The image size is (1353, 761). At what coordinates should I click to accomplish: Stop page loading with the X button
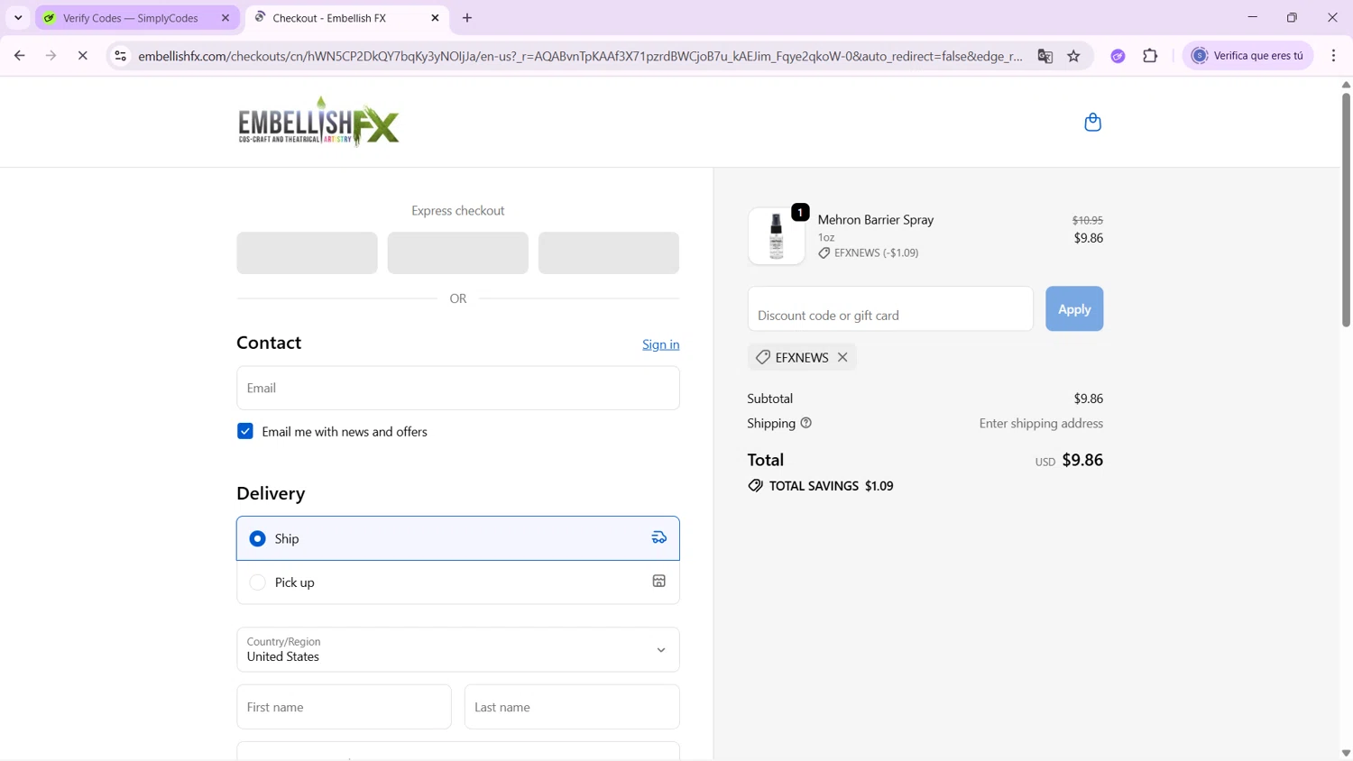pyautogui.click(x=82, y=56)
